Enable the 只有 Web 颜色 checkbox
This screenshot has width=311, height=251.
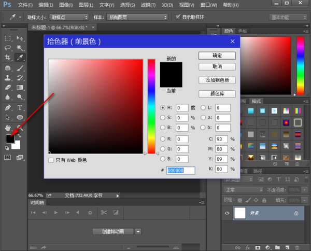click(x=51, y=160)
